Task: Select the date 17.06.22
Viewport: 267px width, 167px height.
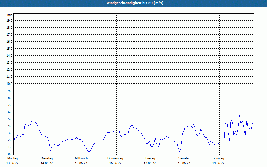Action: (x=150, y=163)
